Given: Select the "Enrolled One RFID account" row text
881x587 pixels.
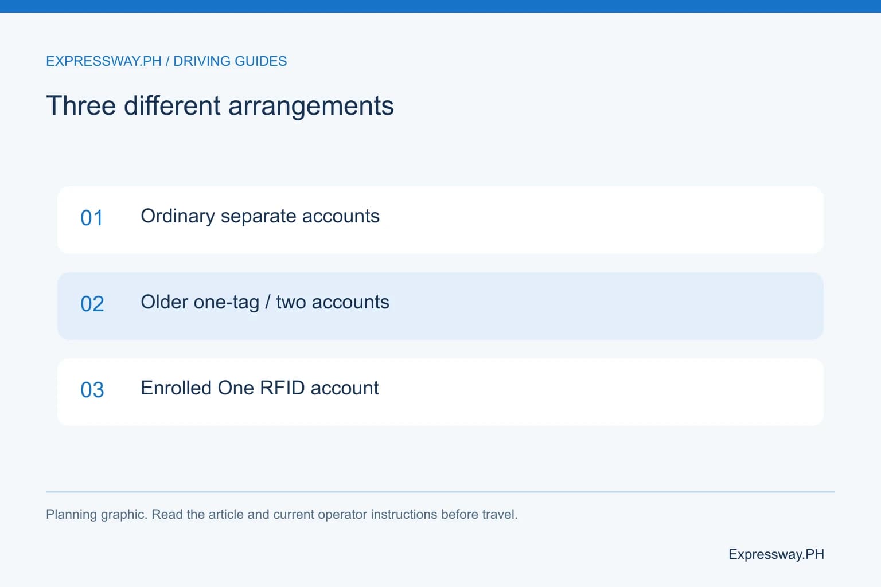Looking at the screenshot, I should click(260, 388).
